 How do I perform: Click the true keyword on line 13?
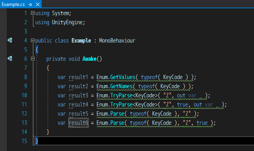(202, 123)
